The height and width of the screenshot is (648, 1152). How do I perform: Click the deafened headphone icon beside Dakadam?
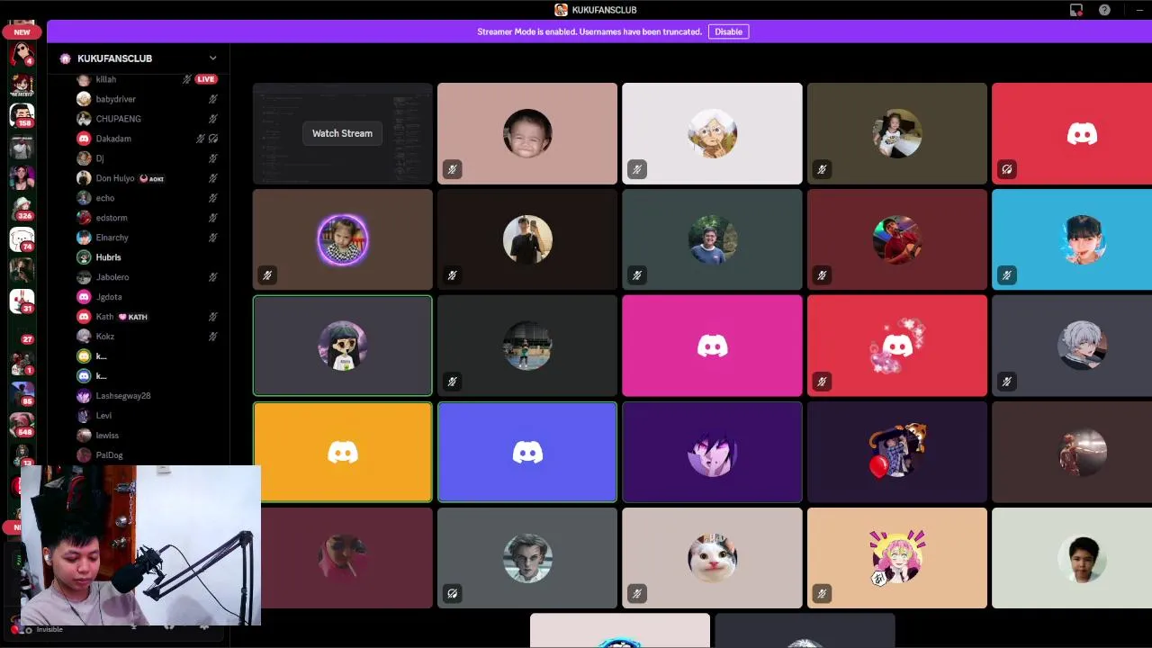point(213,139)
